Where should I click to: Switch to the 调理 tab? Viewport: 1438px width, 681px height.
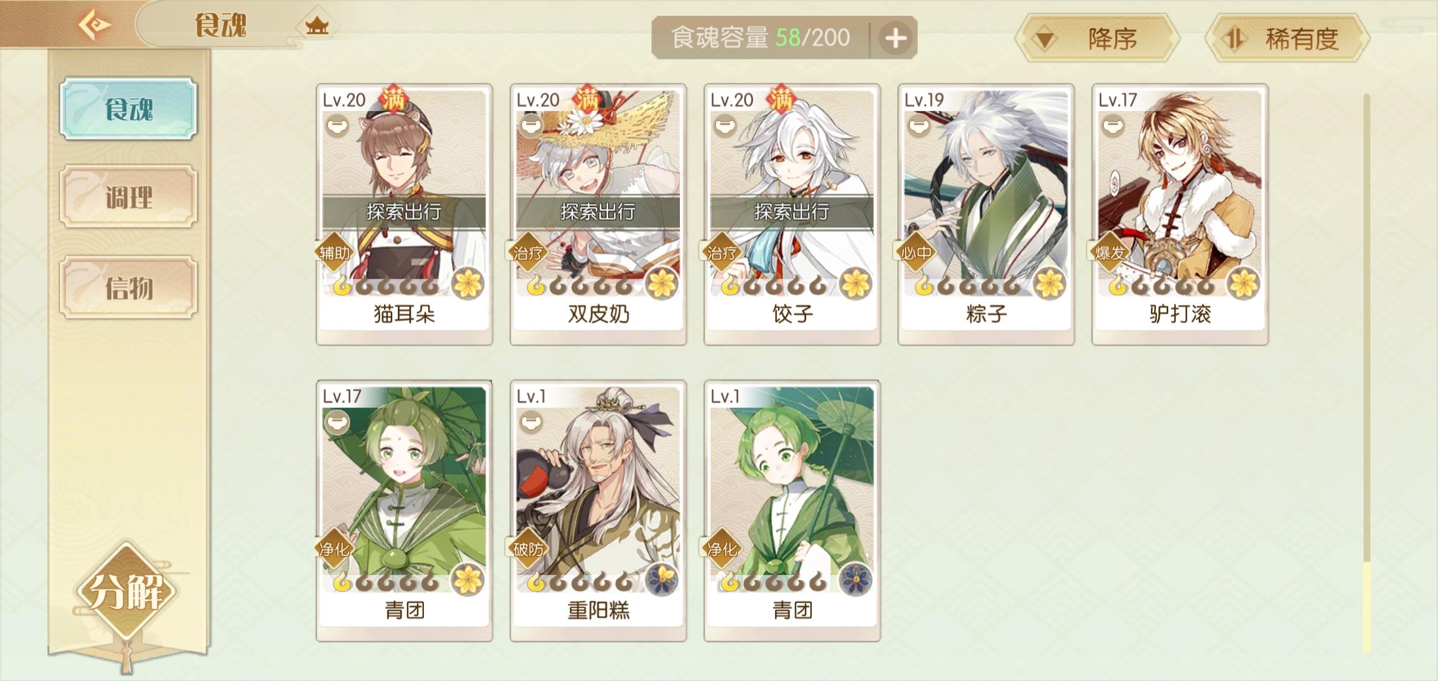point(129,197)
